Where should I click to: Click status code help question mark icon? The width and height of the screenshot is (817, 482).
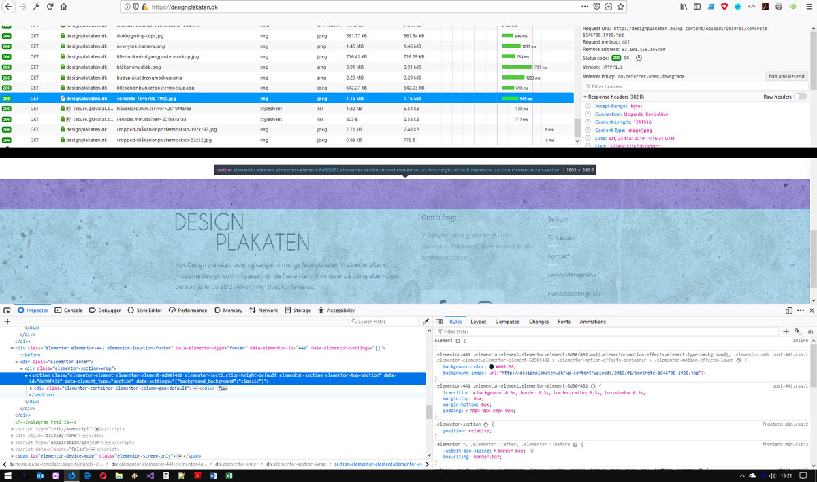639,58
